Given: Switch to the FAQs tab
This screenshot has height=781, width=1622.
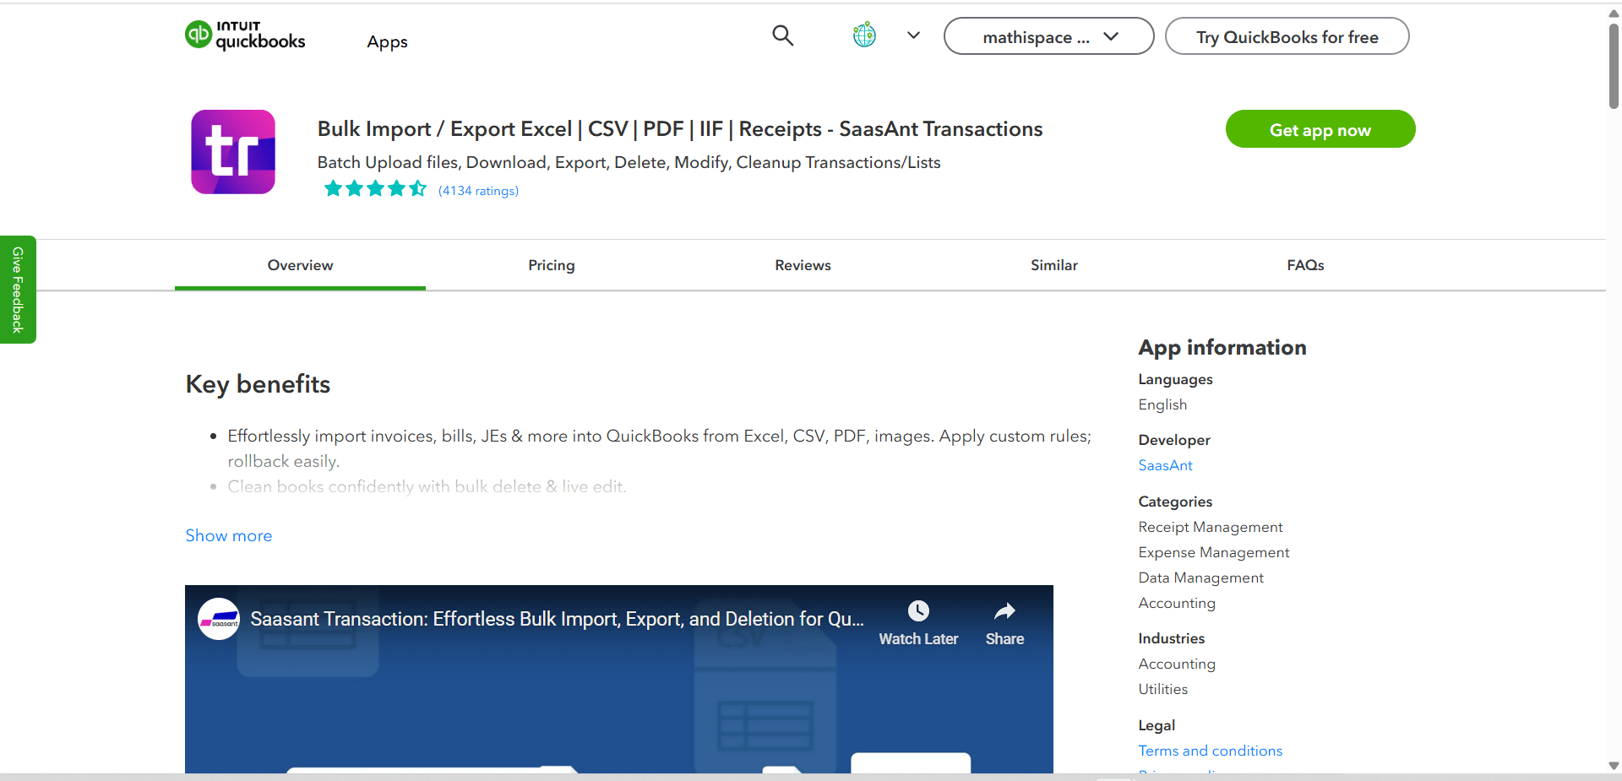Looking at the screenshot, I should coord(1305,265).
